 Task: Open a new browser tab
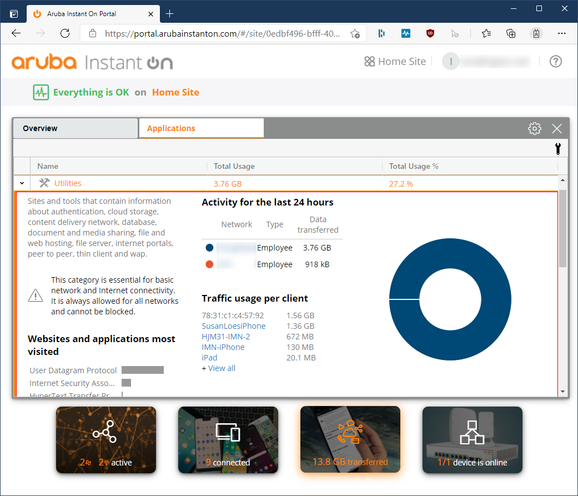169,14
